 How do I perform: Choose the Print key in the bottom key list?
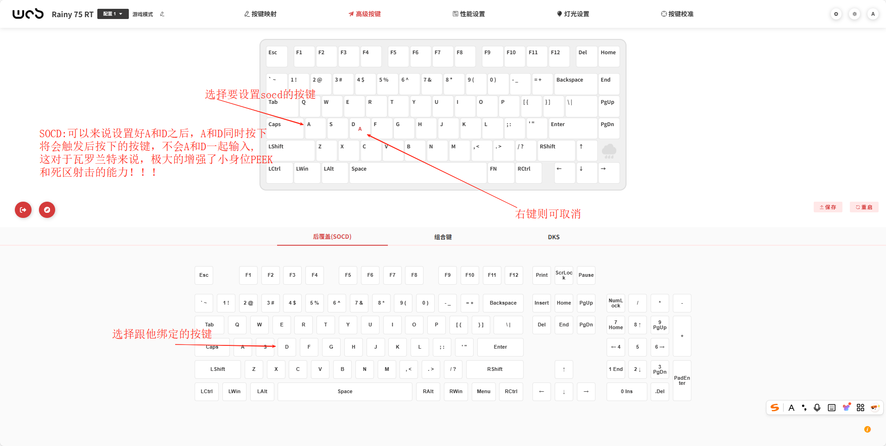point(542,275)
